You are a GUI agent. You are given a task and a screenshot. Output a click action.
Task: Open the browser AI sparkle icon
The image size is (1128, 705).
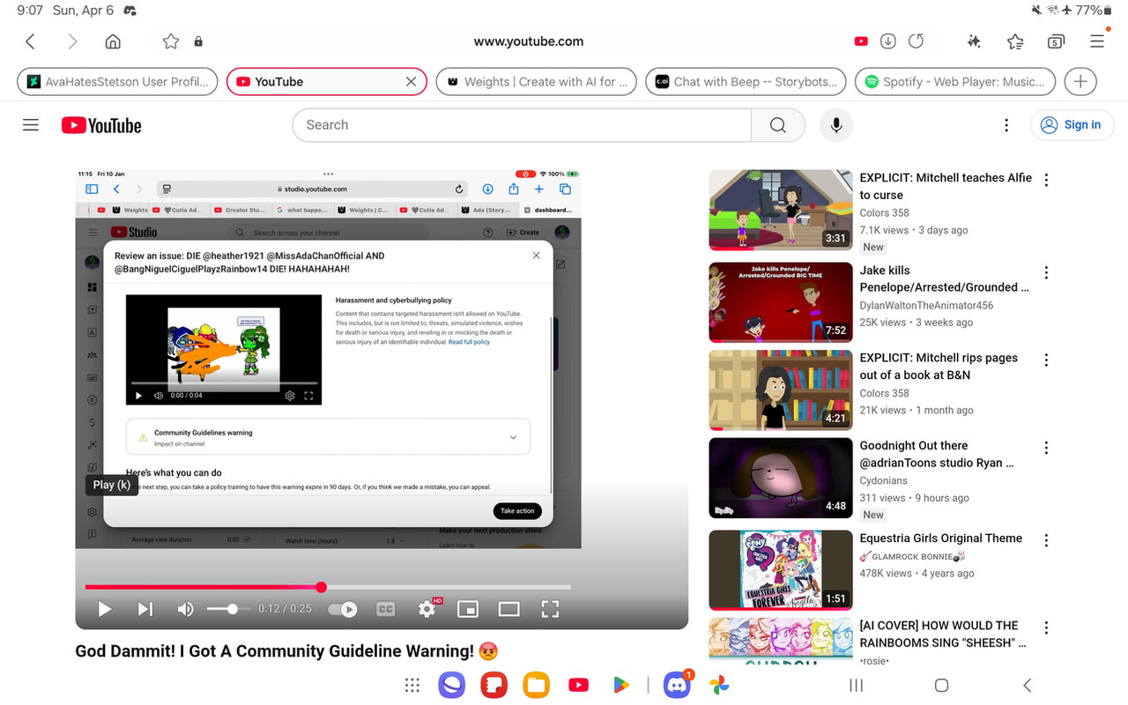(x=974, y=41)
